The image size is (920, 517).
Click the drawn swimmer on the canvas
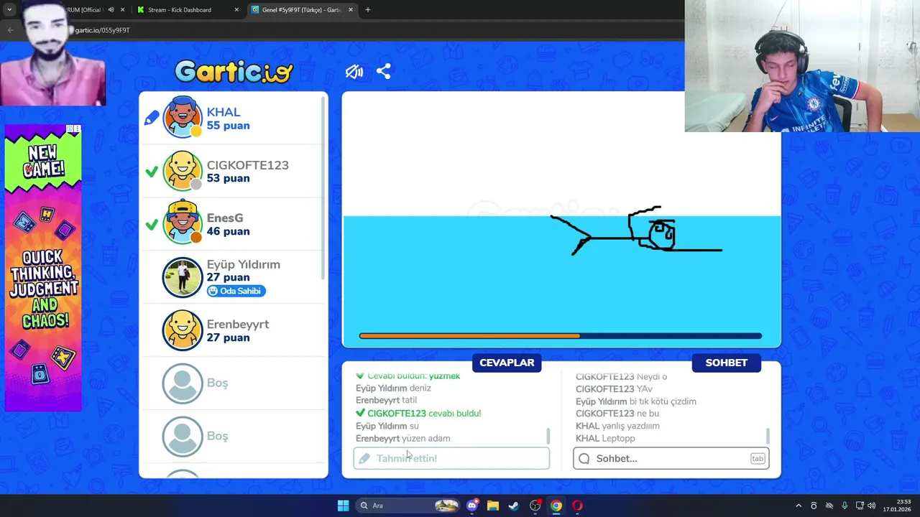pos(636,231)
